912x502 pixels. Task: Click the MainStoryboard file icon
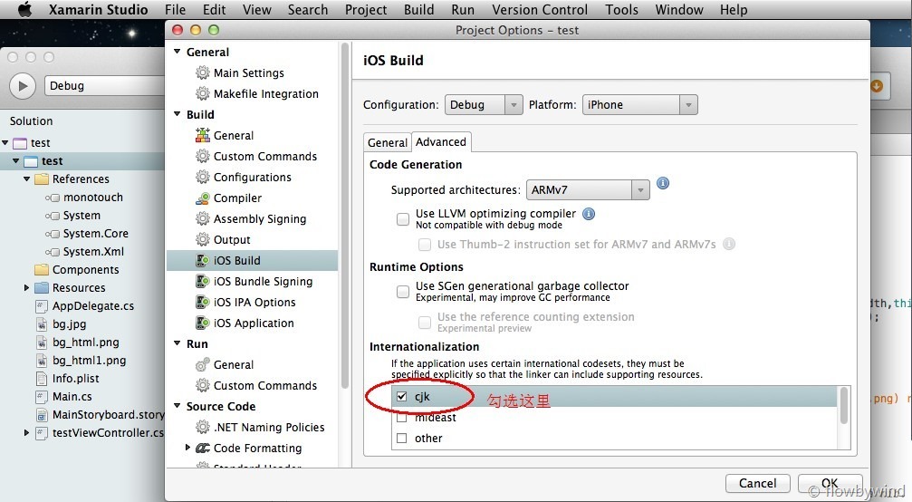click(x=42, y=415)
